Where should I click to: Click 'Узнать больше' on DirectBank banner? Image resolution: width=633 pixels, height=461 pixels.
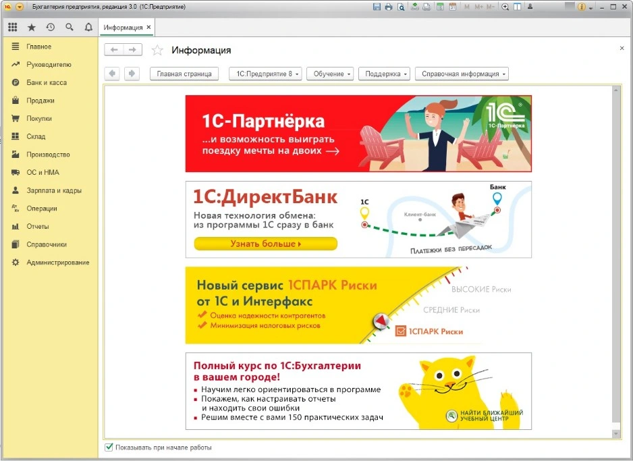[x=265, y=244]
